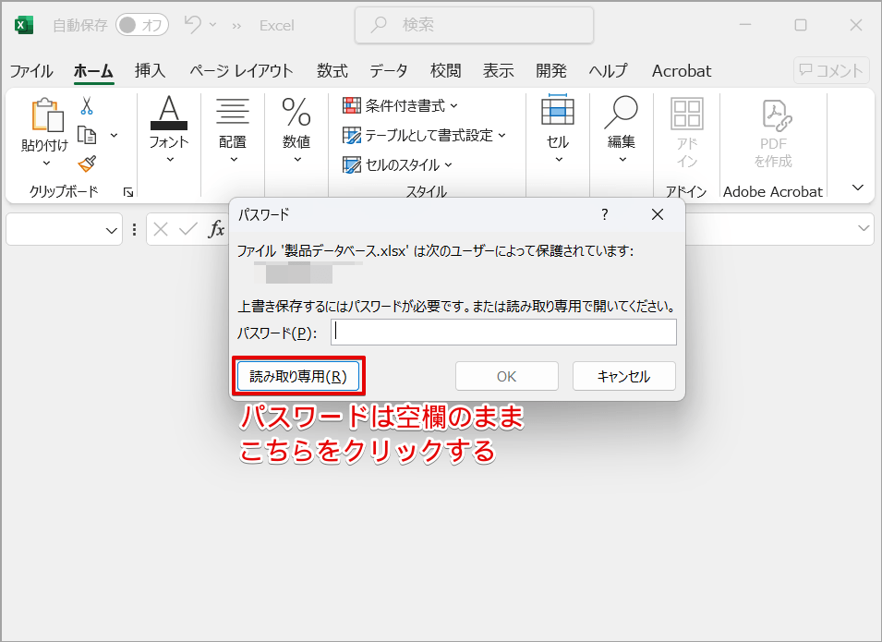Viewport: 882px width, 642px height.
Task: Open the セル cells group
Action: click(558, 129)
